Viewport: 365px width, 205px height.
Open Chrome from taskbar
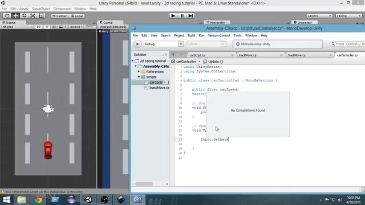click(x=38, y=200)
